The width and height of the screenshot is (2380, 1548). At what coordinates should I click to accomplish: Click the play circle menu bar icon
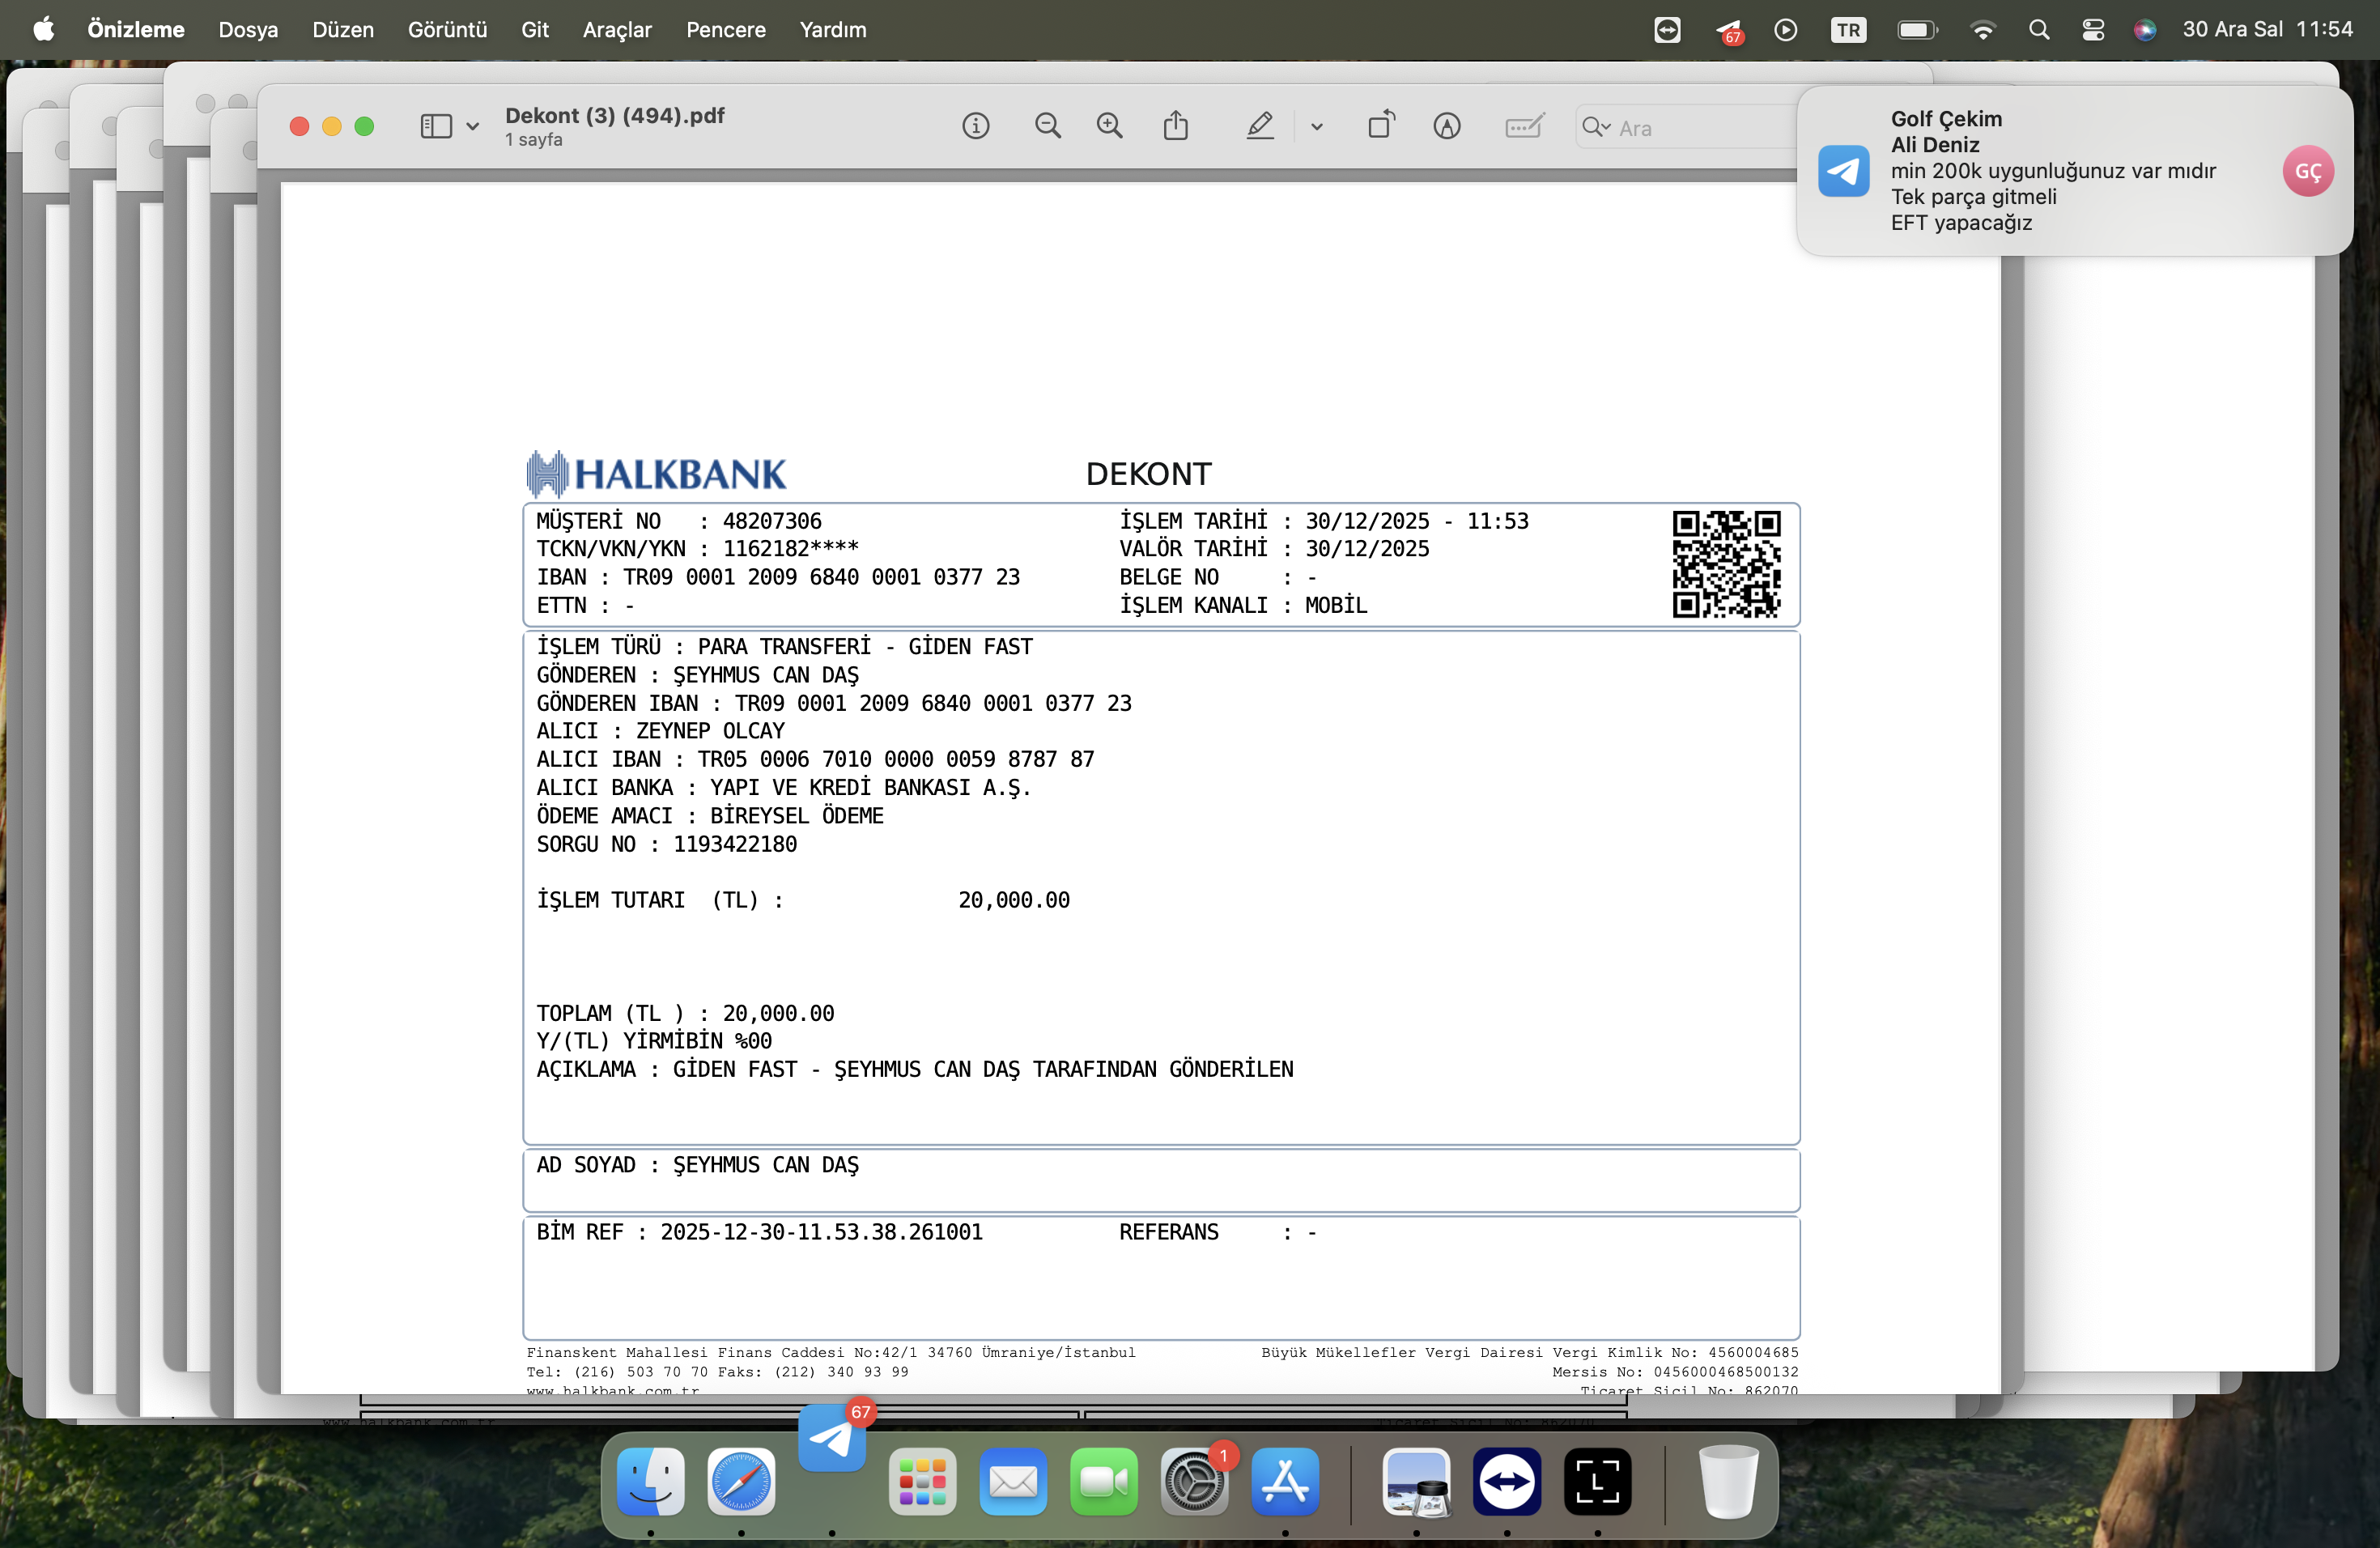pos(1786,30)
